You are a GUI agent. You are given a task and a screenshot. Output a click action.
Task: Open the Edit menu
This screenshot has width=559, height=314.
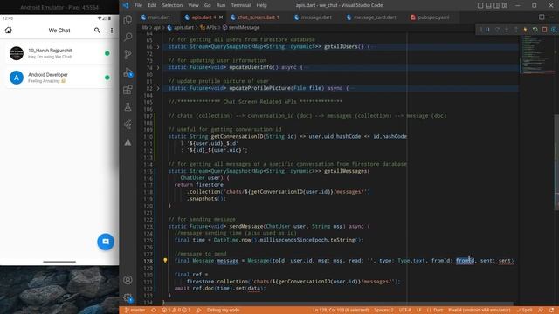pos(152,5)
